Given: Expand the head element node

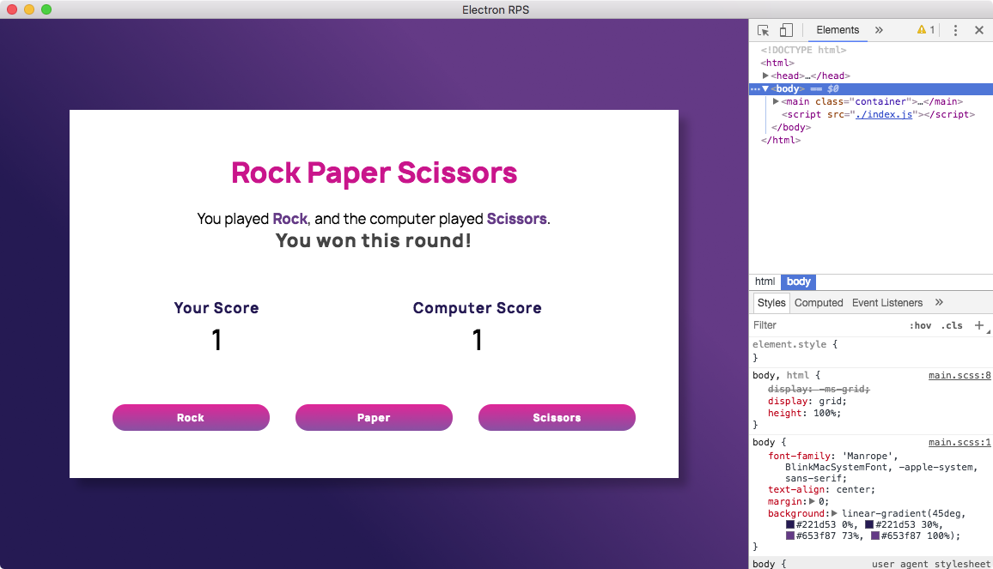Looking at the screenshot, I should 765,76.
